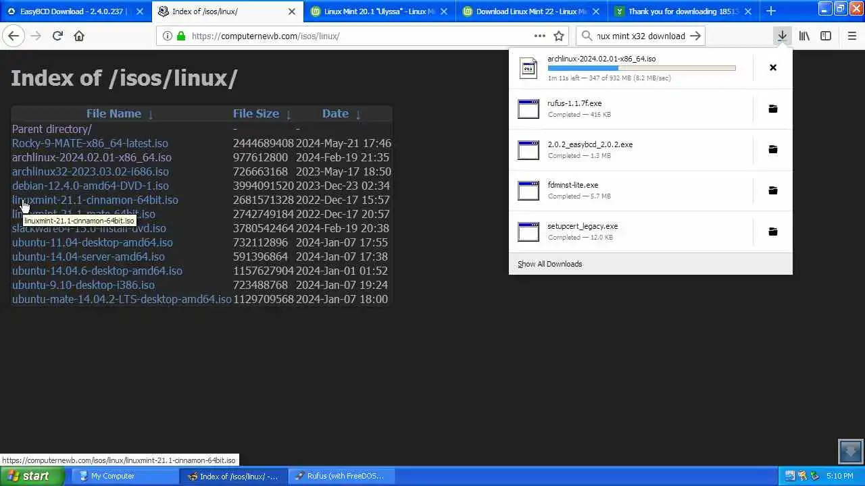Download Rocky-9-MATE-x86_64-latest.iso
Viewport: 865px width, 486px height.
coord(90,143)
